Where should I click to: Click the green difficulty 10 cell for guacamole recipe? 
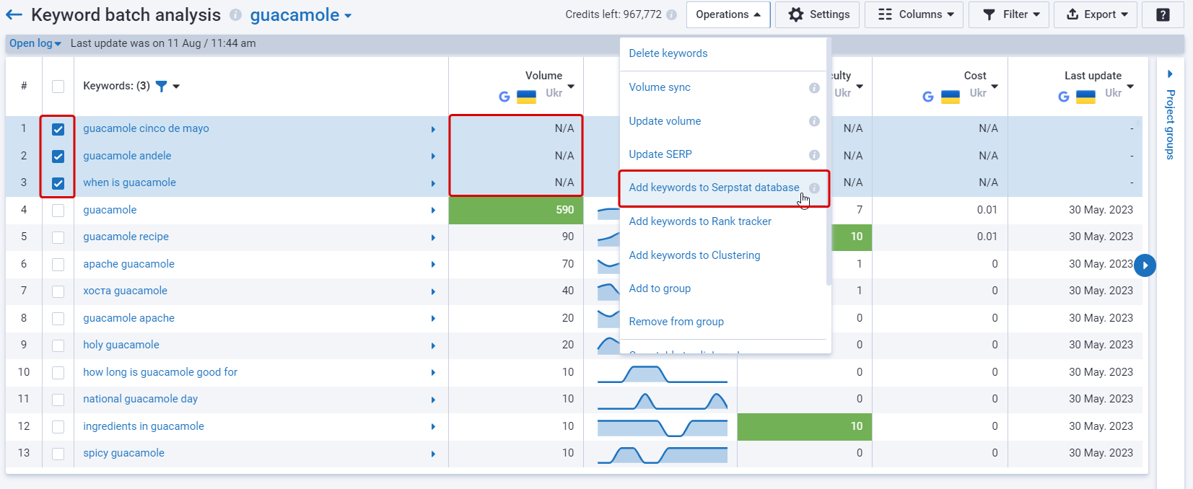pos(852,237)
